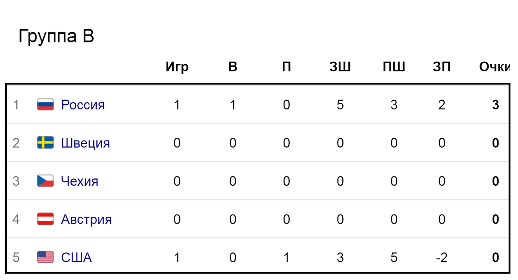Click the П losses column header

[x=287, y=67]
